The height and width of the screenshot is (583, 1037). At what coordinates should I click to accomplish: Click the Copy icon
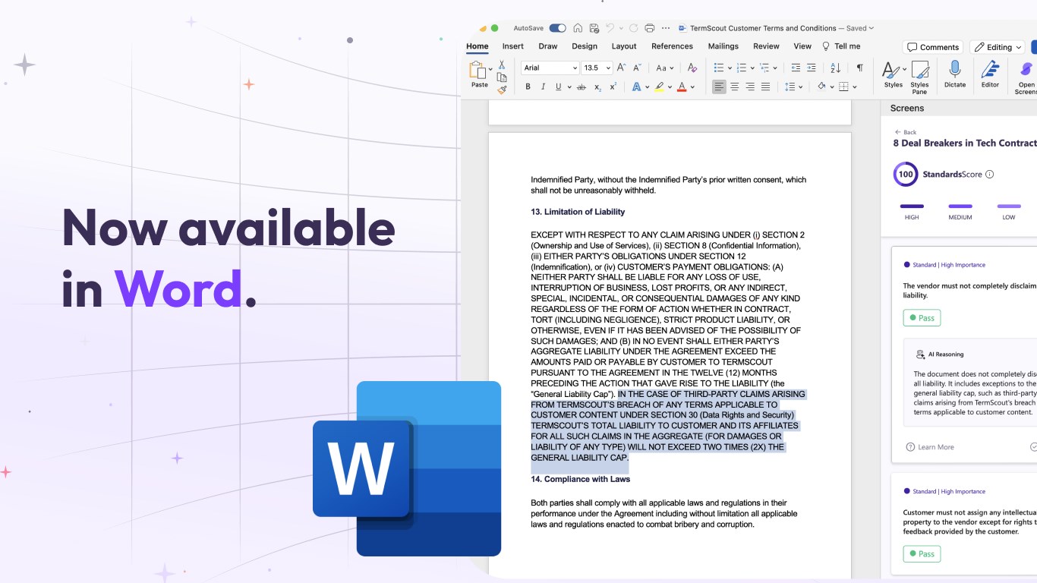[502, 77]
